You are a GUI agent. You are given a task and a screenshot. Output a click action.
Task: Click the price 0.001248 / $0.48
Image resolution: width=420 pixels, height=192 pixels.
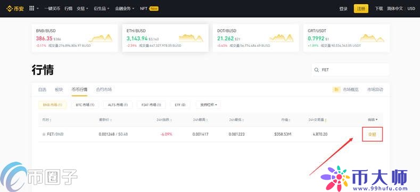tap(113, 134)
